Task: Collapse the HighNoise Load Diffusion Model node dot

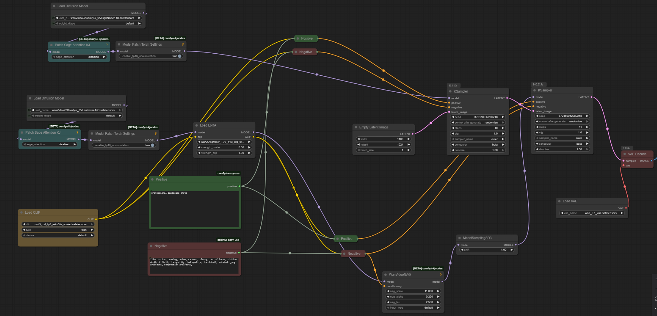Action: coord(54,6)
